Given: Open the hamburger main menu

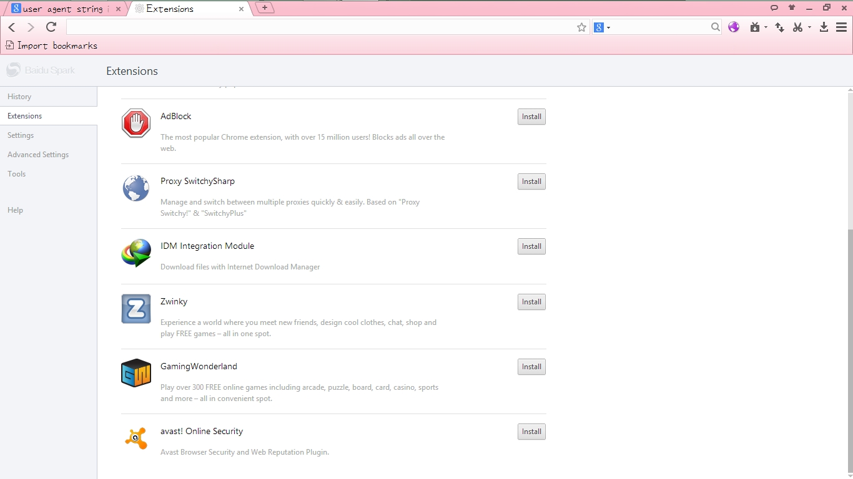Looking at the screenshot, I should [841, 27].
